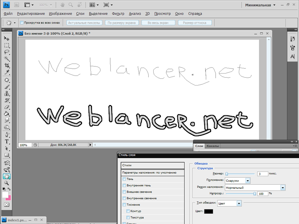Click the Непрозр. opacity slider handle
Image resolution: width=299 pixels, height=224 pixels.
[x=255, y=194]
